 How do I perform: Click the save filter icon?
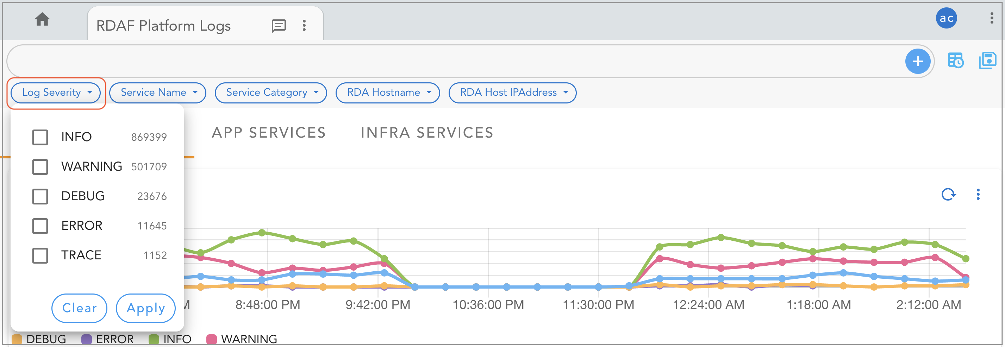click(x=987, y=61)
